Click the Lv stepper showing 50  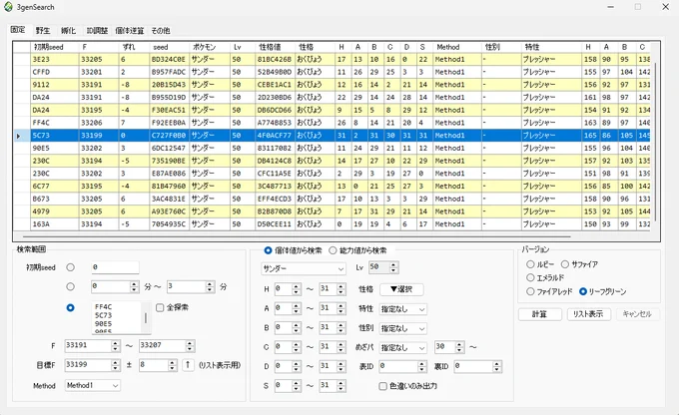(383, 267)
